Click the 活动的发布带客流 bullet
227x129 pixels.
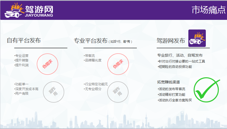click(171, 89)
